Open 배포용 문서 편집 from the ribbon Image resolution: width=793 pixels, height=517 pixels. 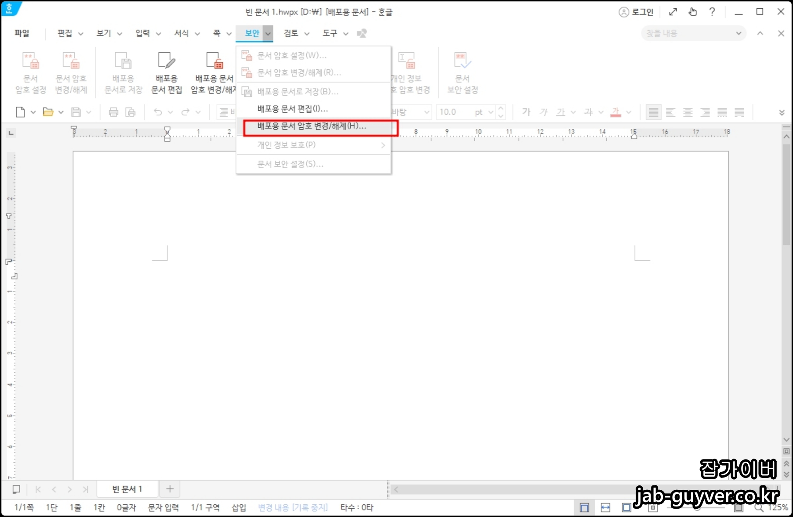[x=167, y=72]
